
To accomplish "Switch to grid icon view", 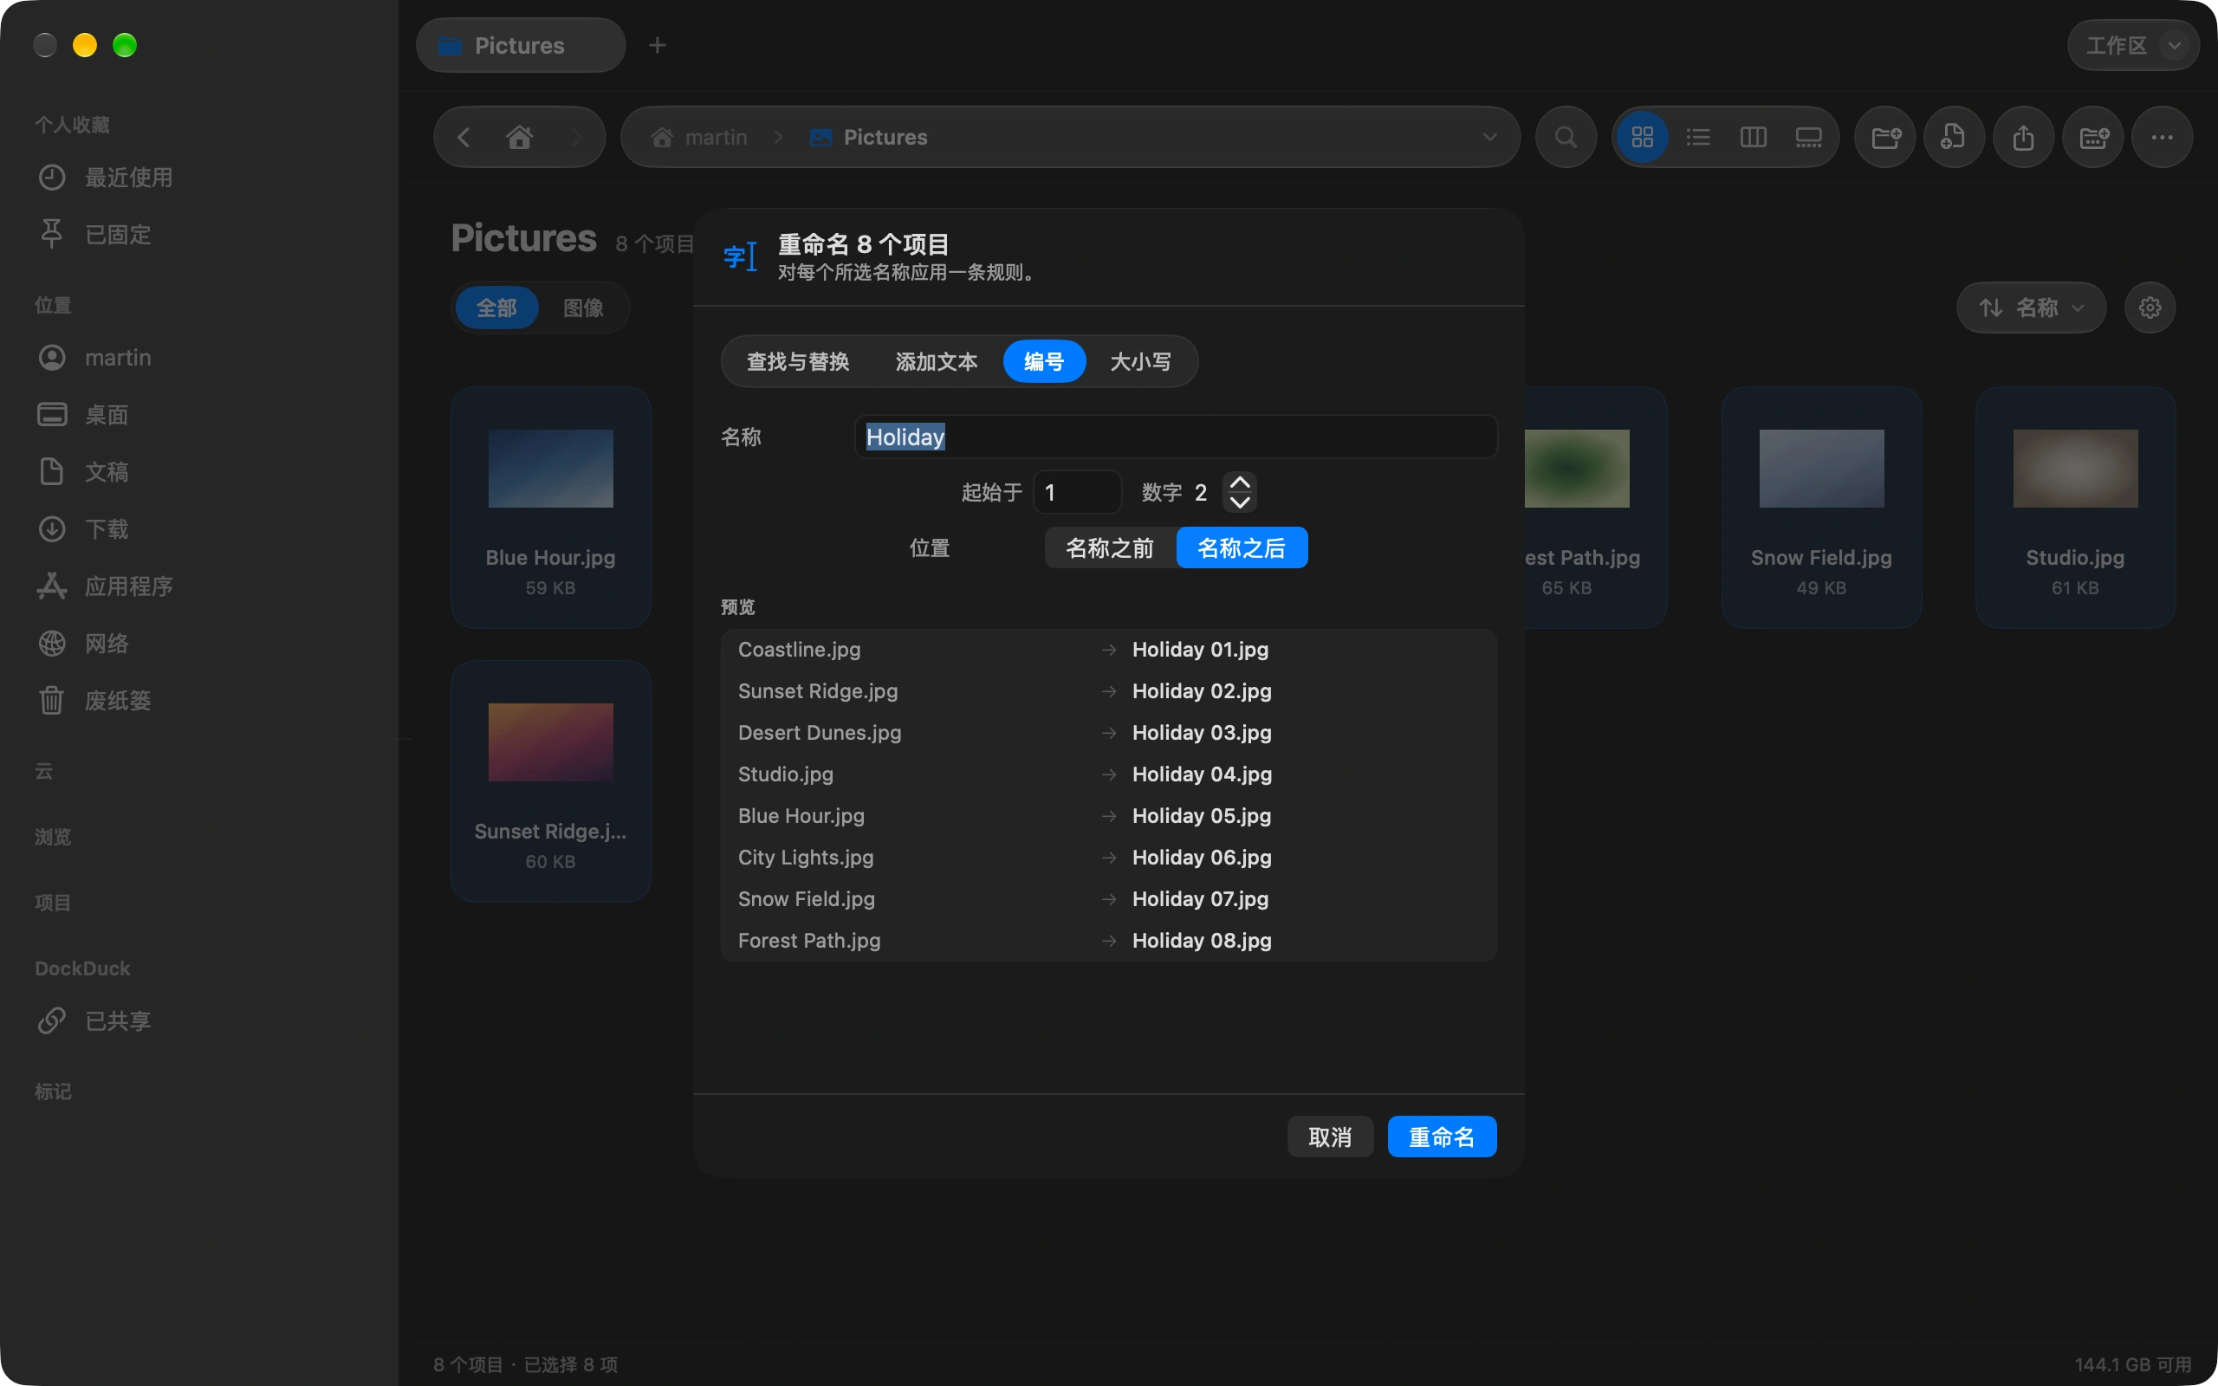I will click(1642, 138).
